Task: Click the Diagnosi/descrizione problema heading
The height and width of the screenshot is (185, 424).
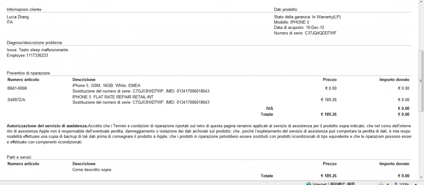Action: coord(34,43)
